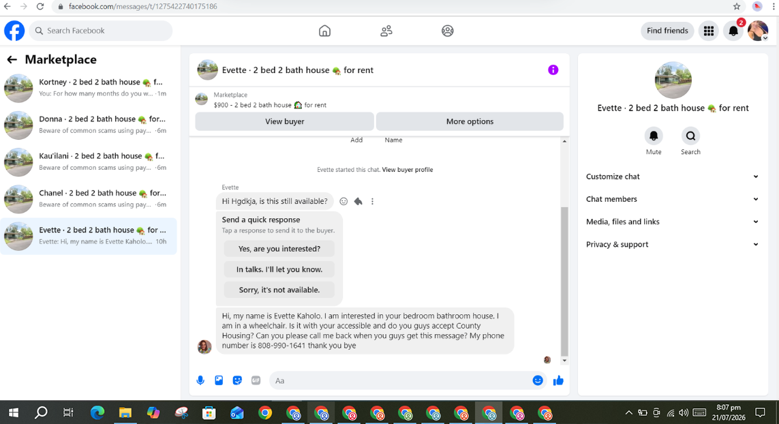Screen dimensions: 779x424
Task: Open Windows Start menu
Action: pos(14,412)
